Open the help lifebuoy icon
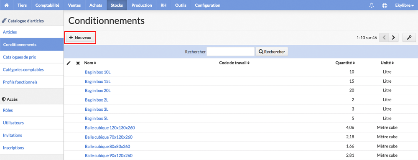This screenshot has height=160, width=418. pos(384,5)
